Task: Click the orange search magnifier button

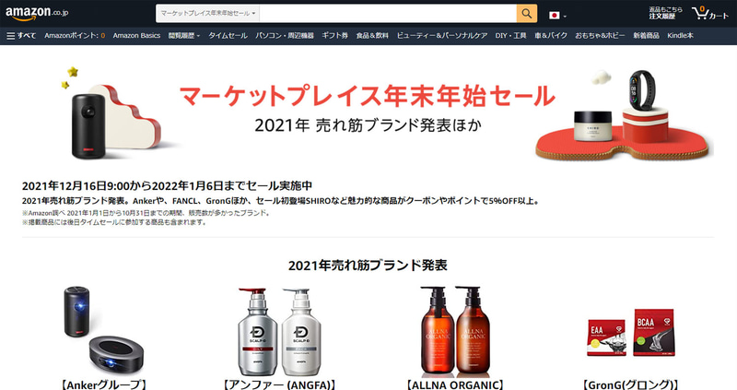Action: coord(526,14)
